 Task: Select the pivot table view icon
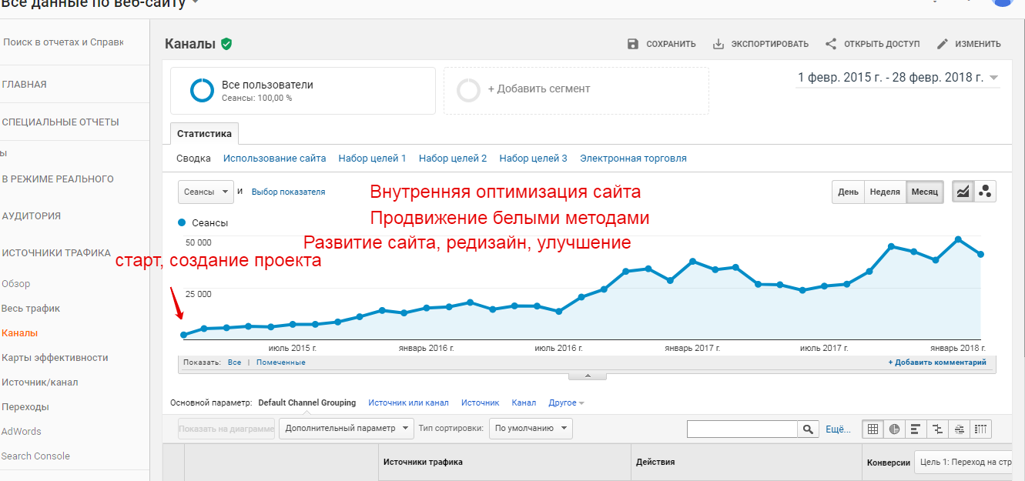(x=980, y=429)
